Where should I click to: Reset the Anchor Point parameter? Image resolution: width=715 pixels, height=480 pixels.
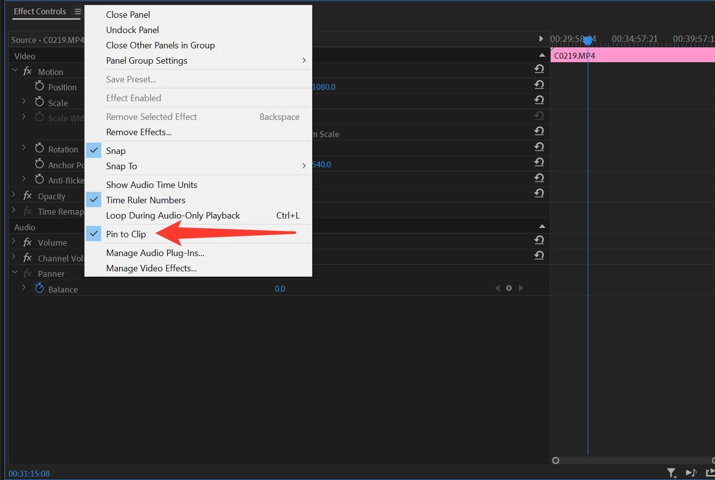pos(539,162)
